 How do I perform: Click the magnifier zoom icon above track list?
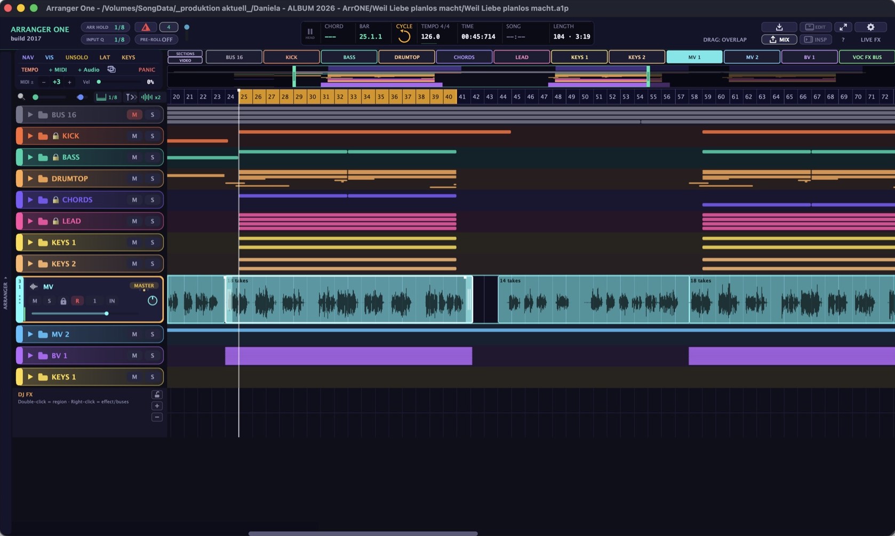click(21, 97)
